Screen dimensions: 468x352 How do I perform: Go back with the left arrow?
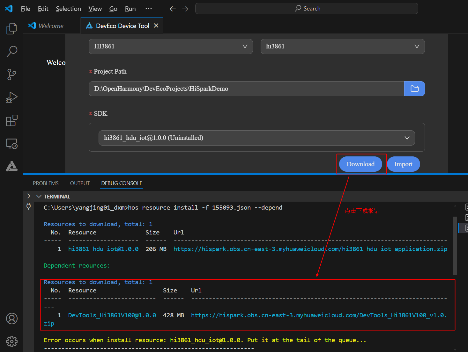[x=173, y=9]
